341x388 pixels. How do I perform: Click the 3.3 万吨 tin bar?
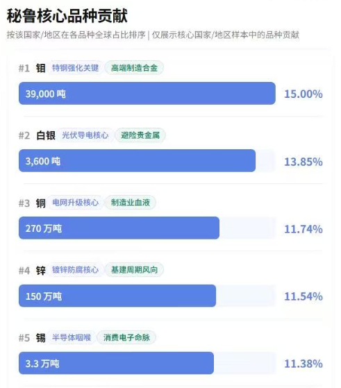[x=116, y=363]
